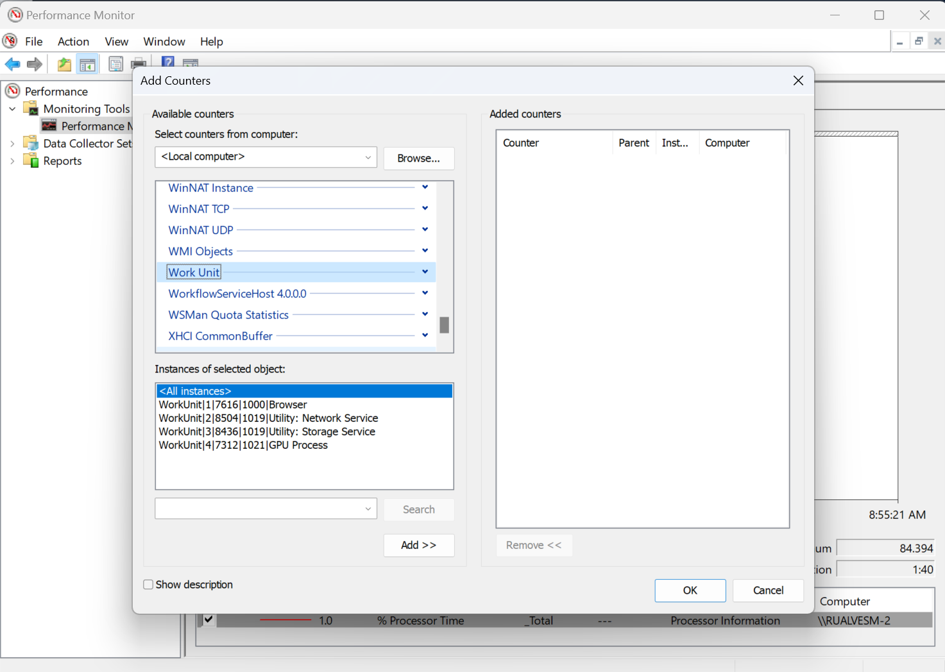Open the Properties toolbar icon
Screen dimensions: 945x672
[115, 63]
